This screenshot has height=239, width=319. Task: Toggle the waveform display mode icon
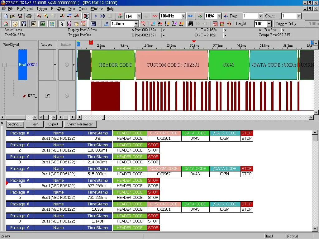pyautogui.click(x=34, y=24)
